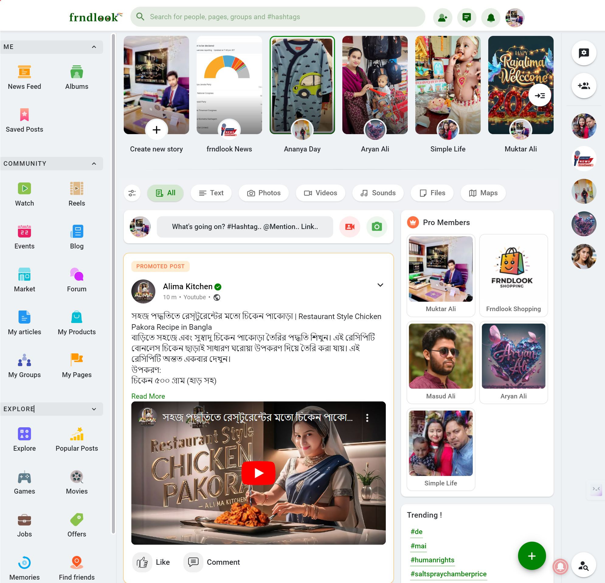The image size is (605, 583).
Task: Expand the EXPLORE section
Action: [x=93, y=410]
